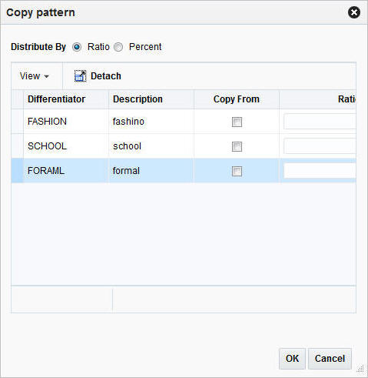Viewport: 368px width, 378px height.
Task: Select the FASHION differentiator cell
Action: (x=66, y=122)
